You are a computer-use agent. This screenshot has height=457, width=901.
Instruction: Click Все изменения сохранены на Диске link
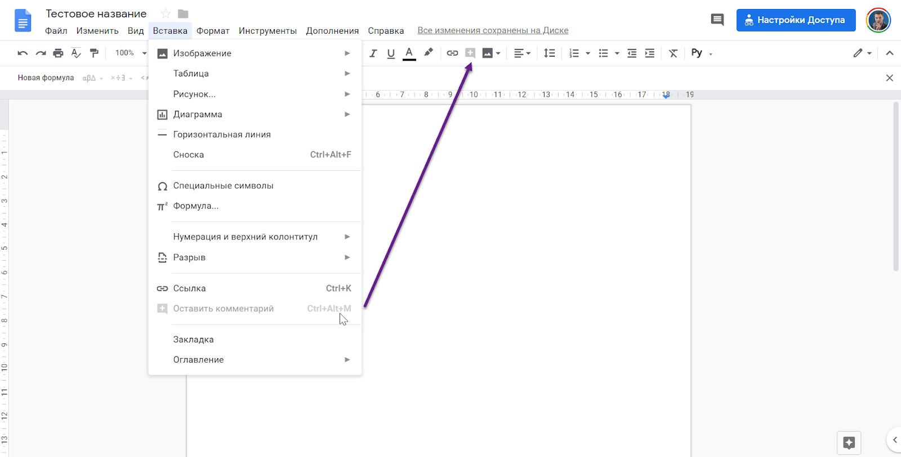tap(493, 30)
